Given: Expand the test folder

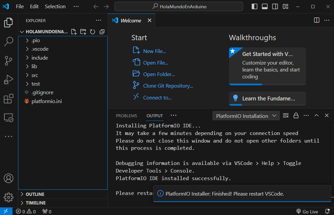Looking at the screenshot, I should [x=63, y=84].
